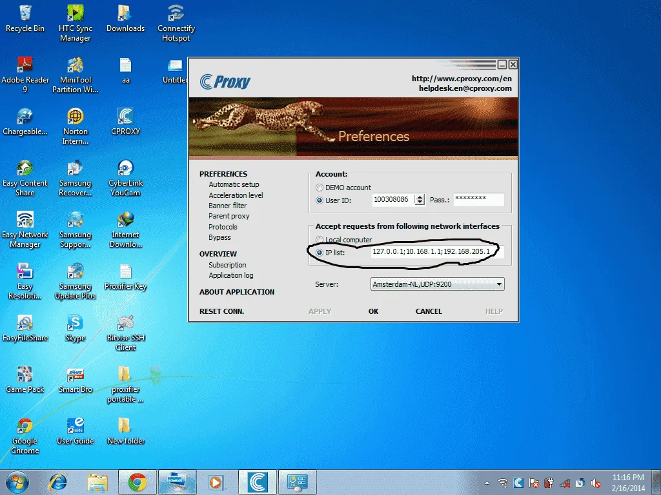Launch CyberLink YouCam shortcut

click(125, 178)
